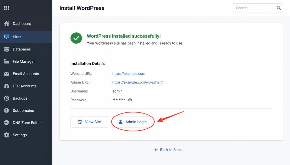Click the File Manager folder icon
This screenshot has width=290, height=165.
pyautogui.click(x=7, y=61)
